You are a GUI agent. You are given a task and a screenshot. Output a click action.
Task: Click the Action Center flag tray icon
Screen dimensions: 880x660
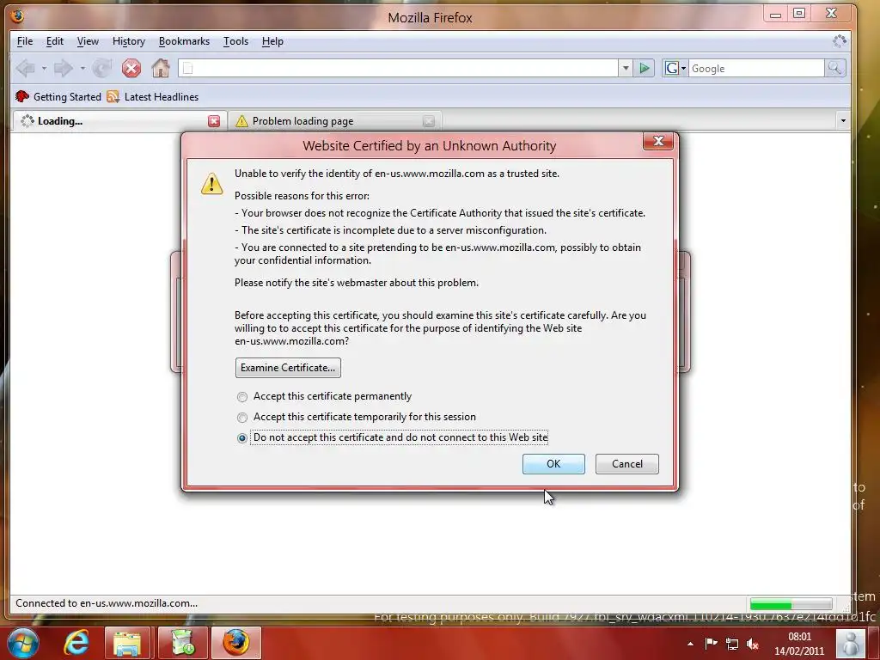[x=711, y=643]
